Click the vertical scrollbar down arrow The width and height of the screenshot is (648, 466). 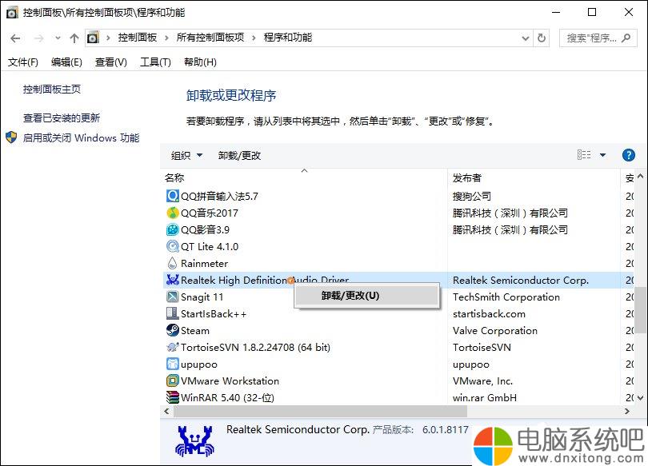click(640, 398)
